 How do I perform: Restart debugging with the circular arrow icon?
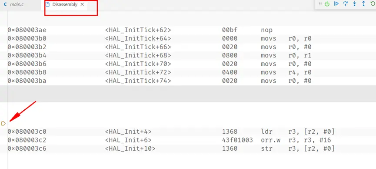click(x=373, y=3)
